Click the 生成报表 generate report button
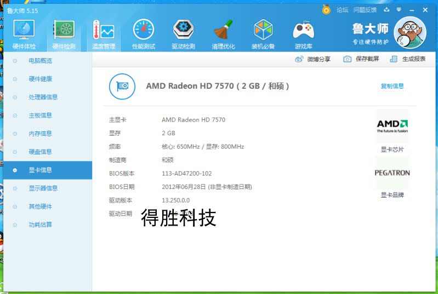This screenshot has width=438, height=294. click(x=414, y=59)
